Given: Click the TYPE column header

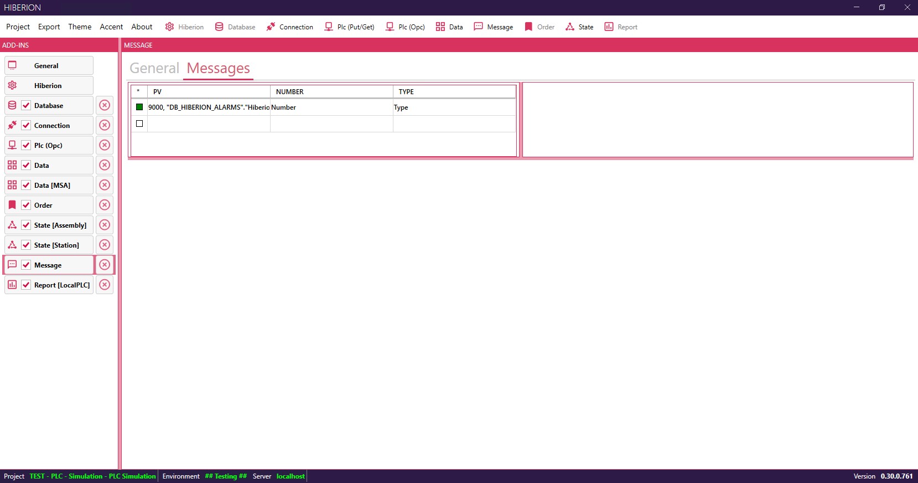Looking at the screenshot, I should (454, 91).
